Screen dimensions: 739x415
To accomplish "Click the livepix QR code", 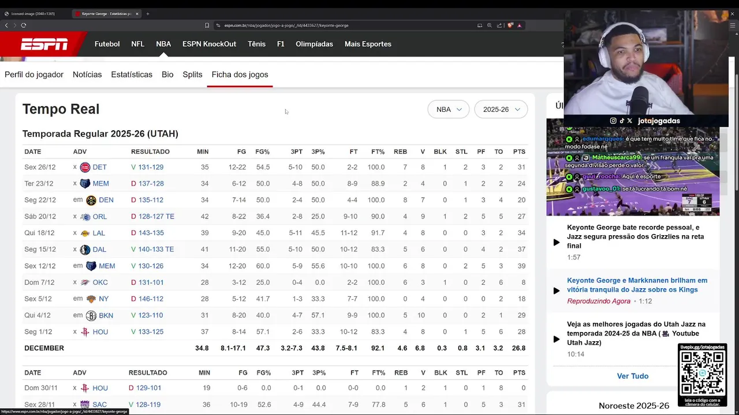I will click(702, 372).
